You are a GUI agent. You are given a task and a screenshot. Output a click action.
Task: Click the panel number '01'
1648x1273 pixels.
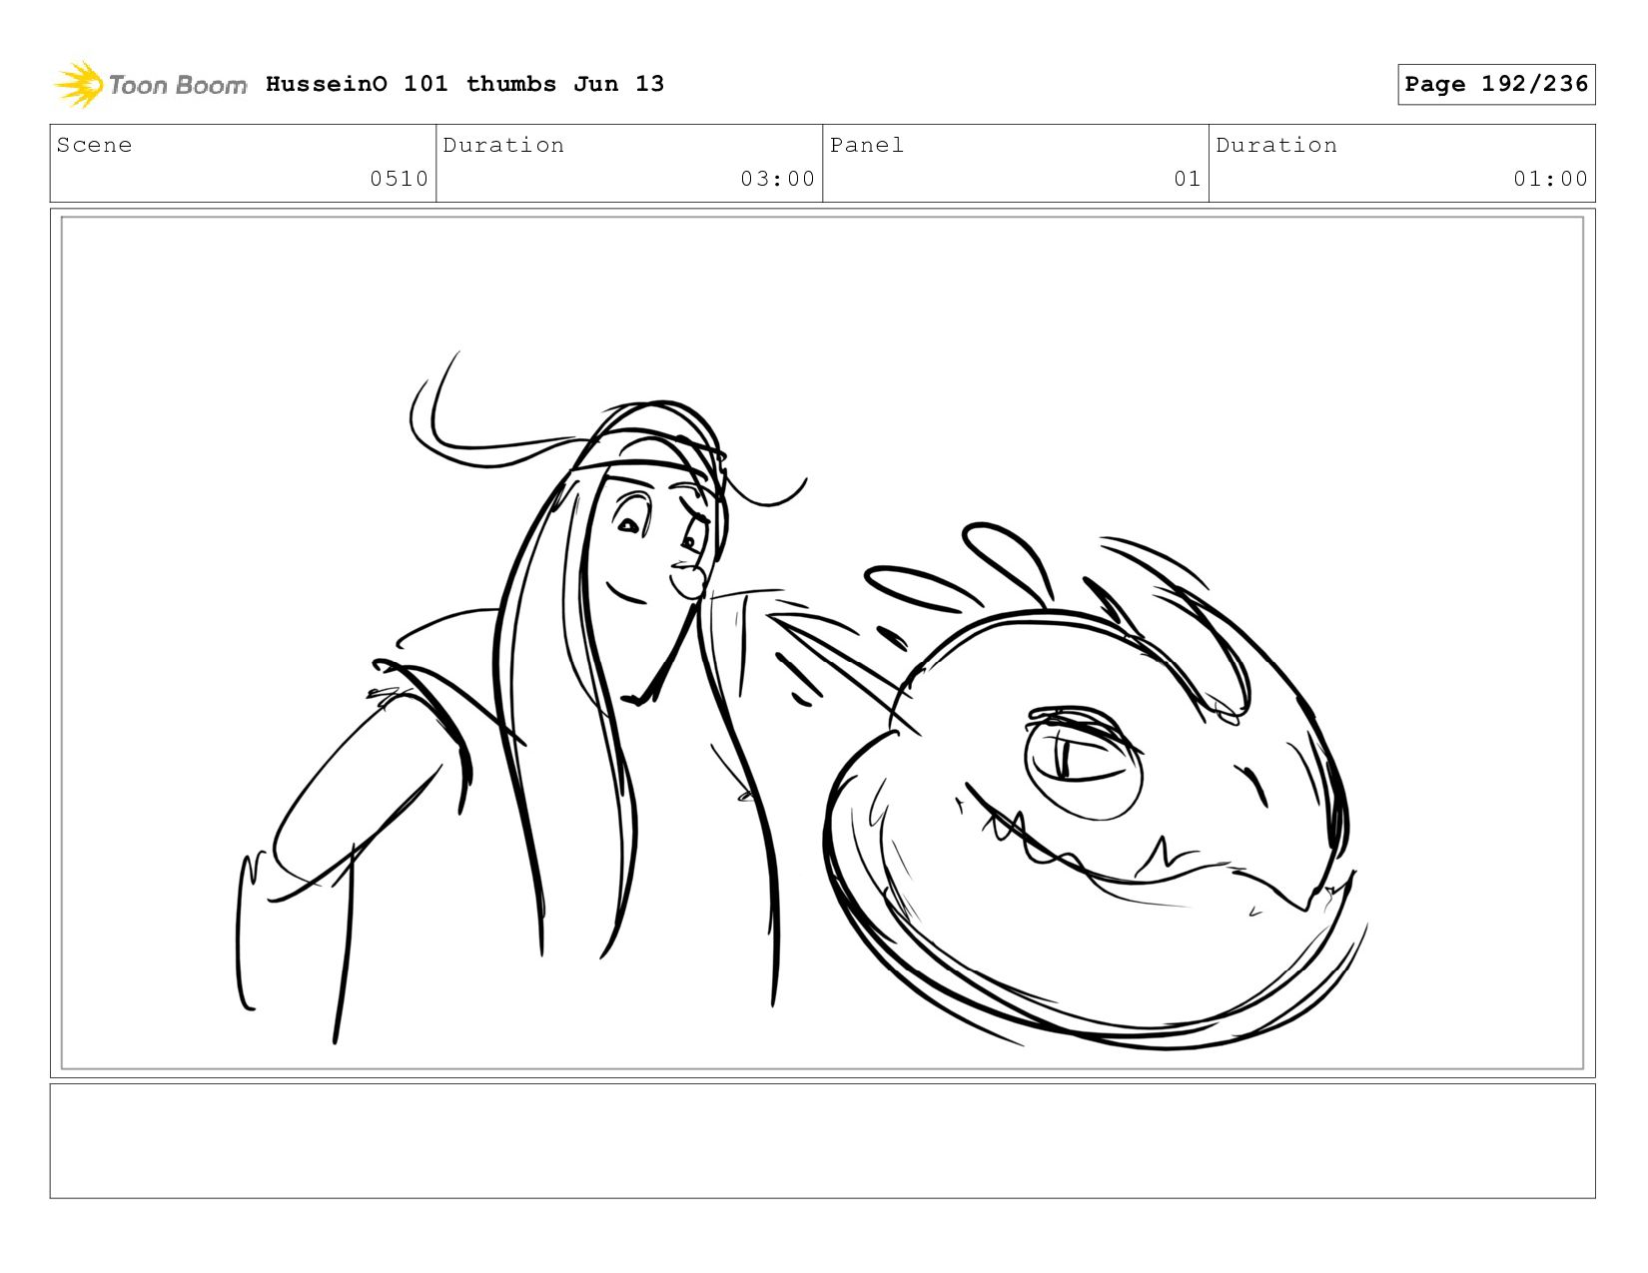pos(1187,179)
